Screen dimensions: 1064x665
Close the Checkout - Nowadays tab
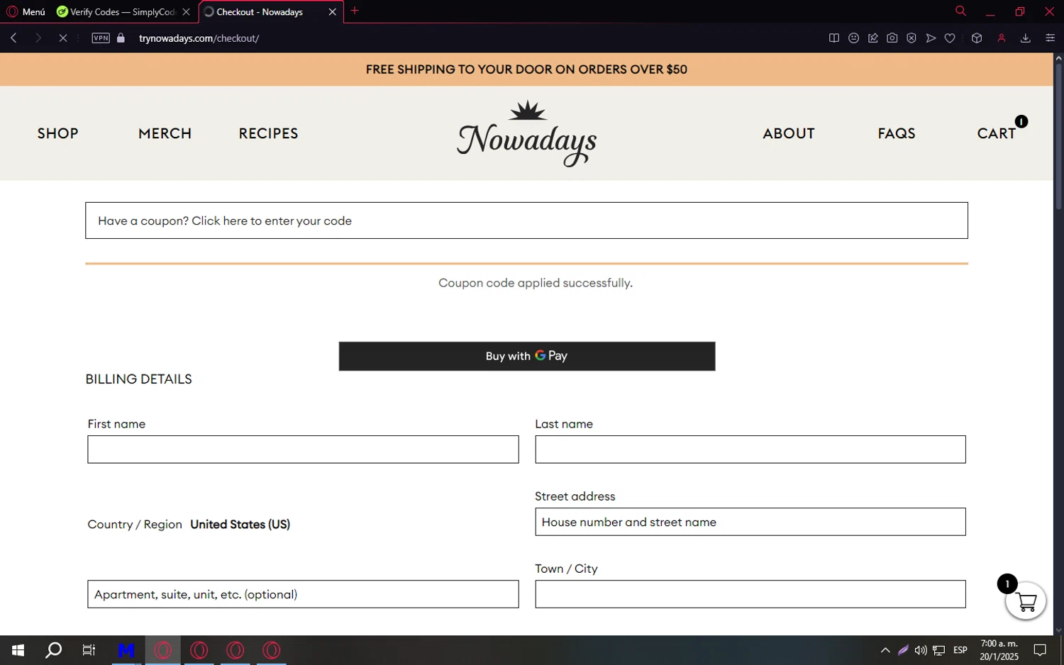(332, 11)
